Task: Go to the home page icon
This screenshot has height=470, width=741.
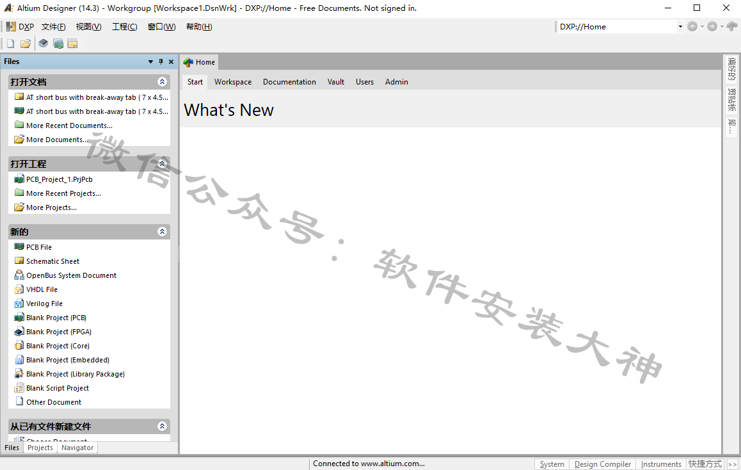Action: click(x=732, y=26)
